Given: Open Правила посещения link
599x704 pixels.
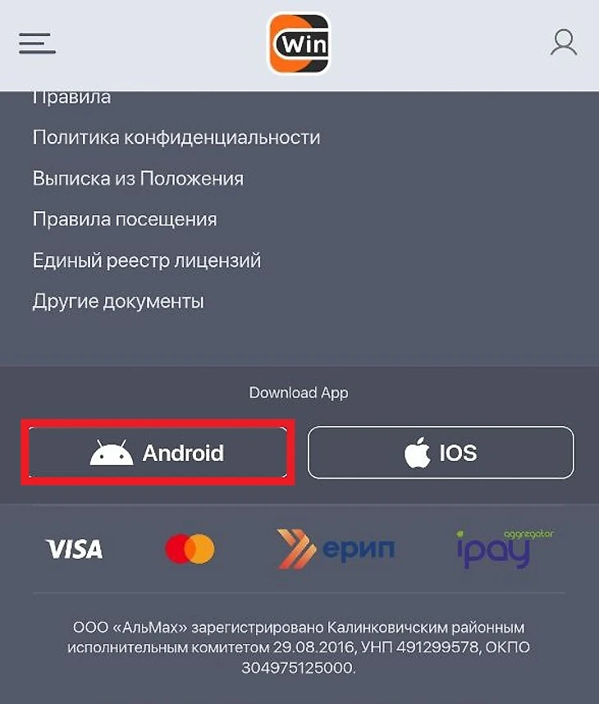Looking at the screenshot, I should point(125,220).
